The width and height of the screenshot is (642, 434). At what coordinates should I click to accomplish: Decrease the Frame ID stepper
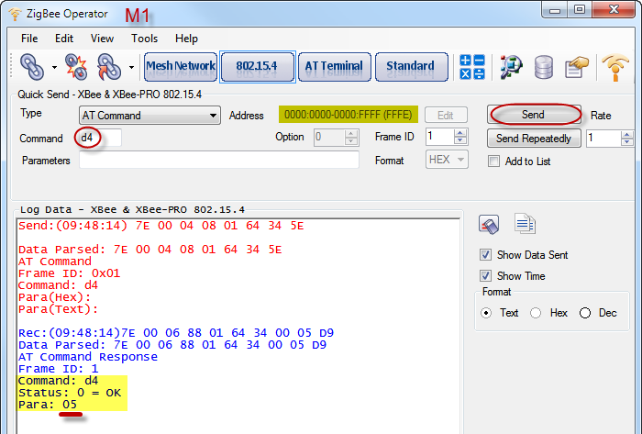pos(460,141)
